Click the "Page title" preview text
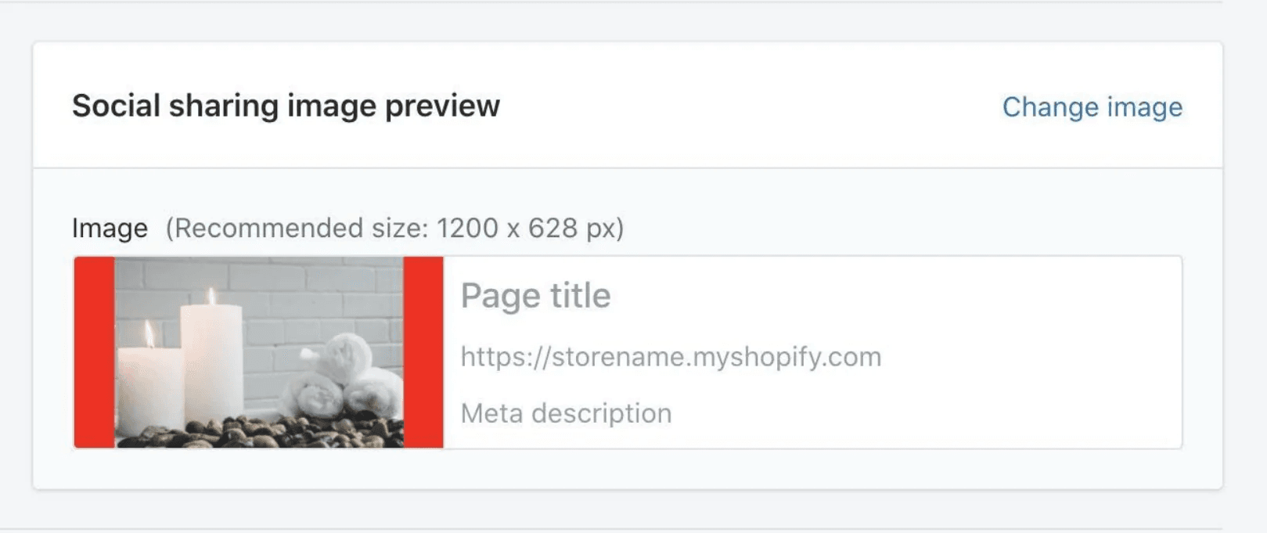Image resolution: width=1267 pixels, height=533 pixels. click(x=535, y=296)
